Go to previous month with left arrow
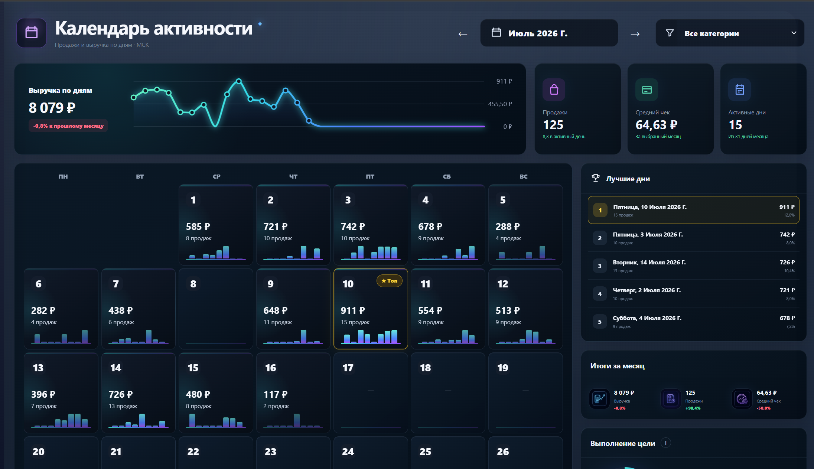The height and width of the screenshot is (469, 814). click(463, 34)
